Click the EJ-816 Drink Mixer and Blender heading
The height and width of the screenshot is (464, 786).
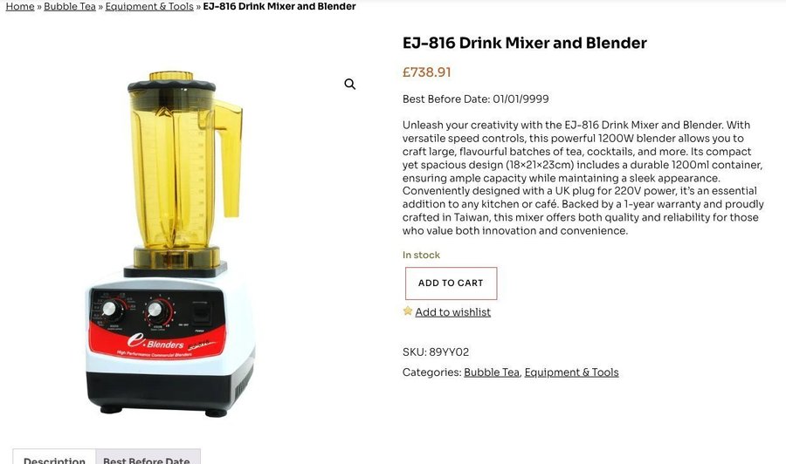[x=524, y=43]
